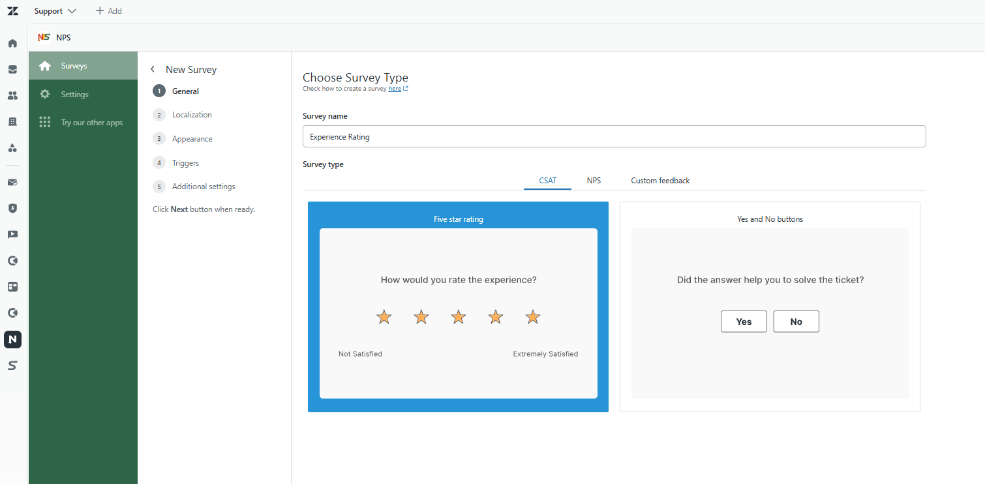Choose the Five star rating card
The image size is (985, 484).
tap(458, 307)
